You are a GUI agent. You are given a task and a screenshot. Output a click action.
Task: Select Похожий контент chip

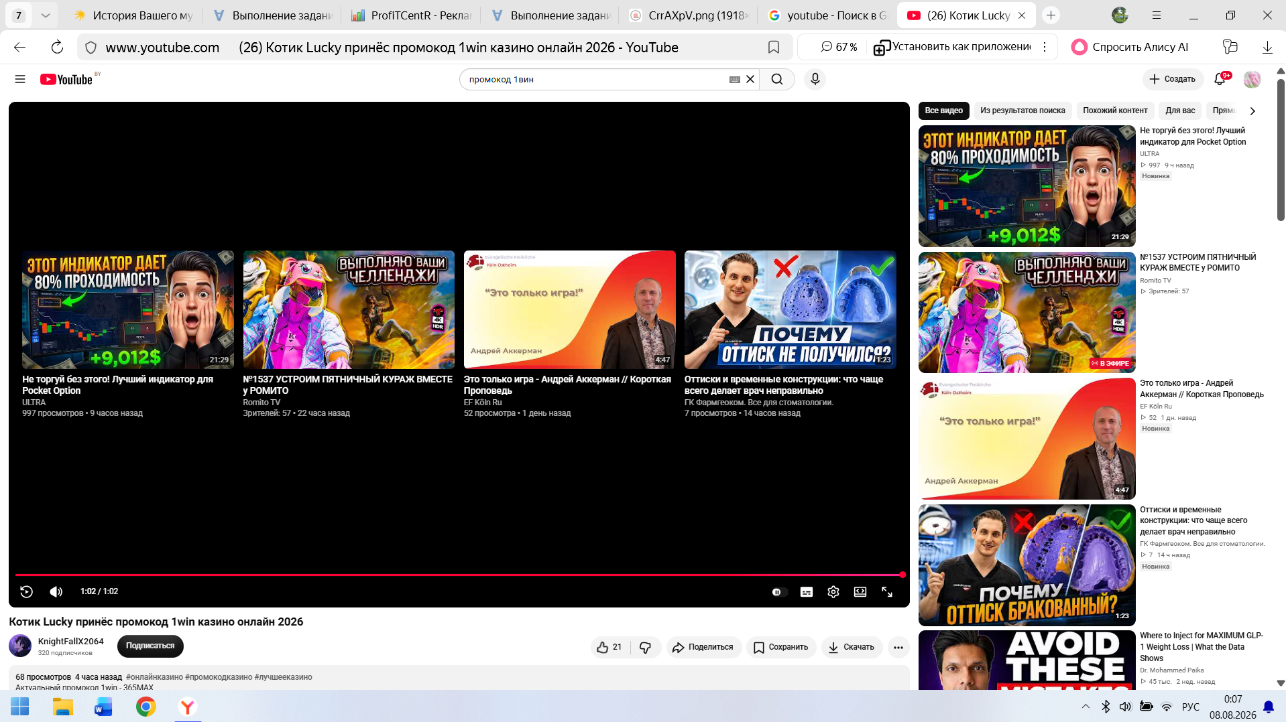pyautogui.click(x=1115, y=111)
